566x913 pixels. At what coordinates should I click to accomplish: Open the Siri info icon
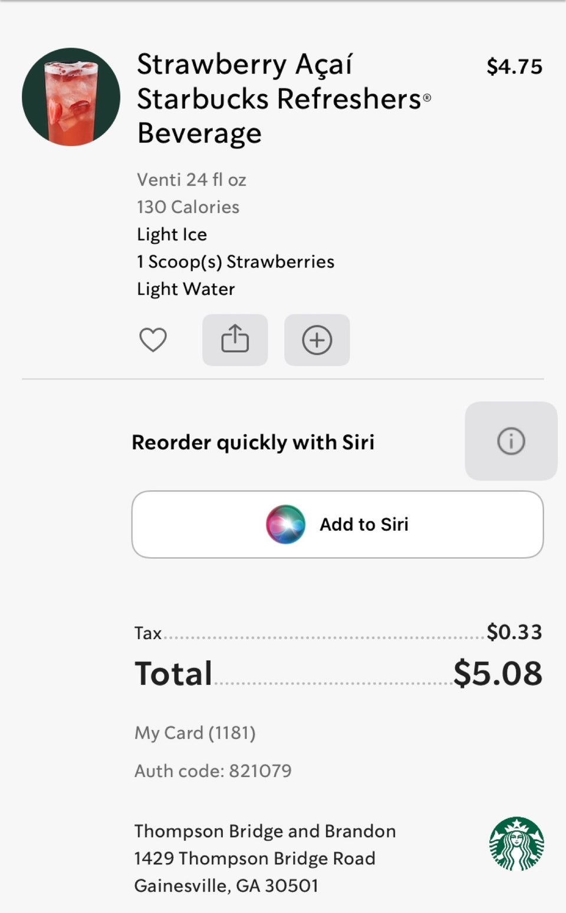pos(511,441)
